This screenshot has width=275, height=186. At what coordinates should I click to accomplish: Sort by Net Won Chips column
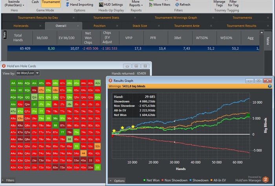pyautogui.click(x=88, y=38)
